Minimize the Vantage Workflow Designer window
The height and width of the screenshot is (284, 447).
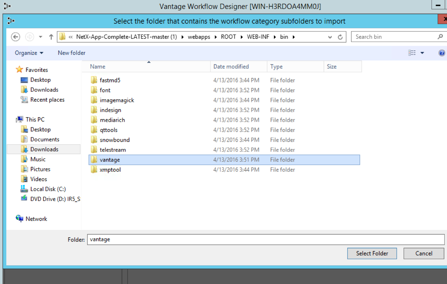click(438, 6)
